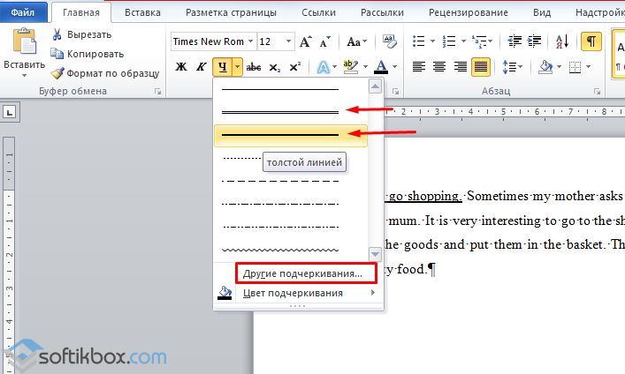Toggle show paragraph marks button
The height and width of the screenshot is (374, 625).
(591, 41)
